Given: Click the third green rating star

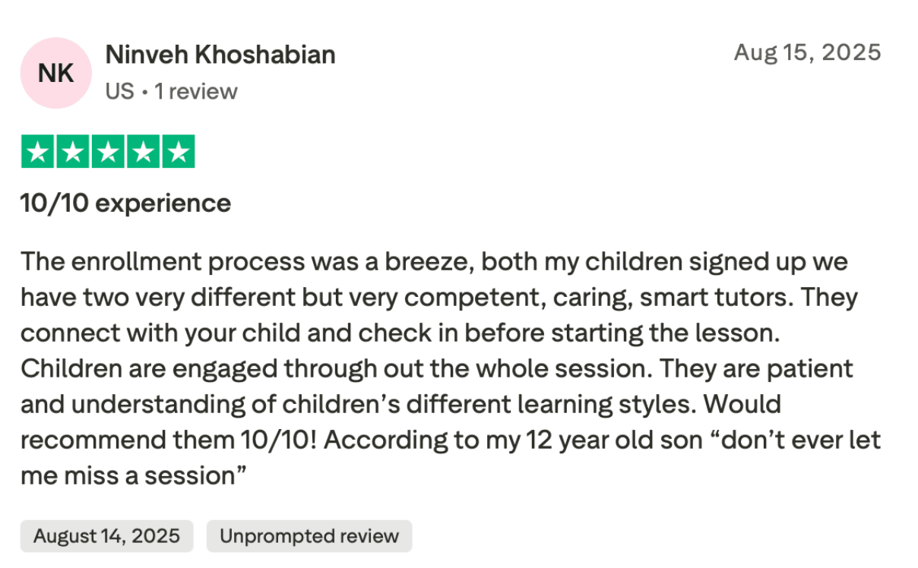Looking at the screenshot, I should click(x=108, y=152).
